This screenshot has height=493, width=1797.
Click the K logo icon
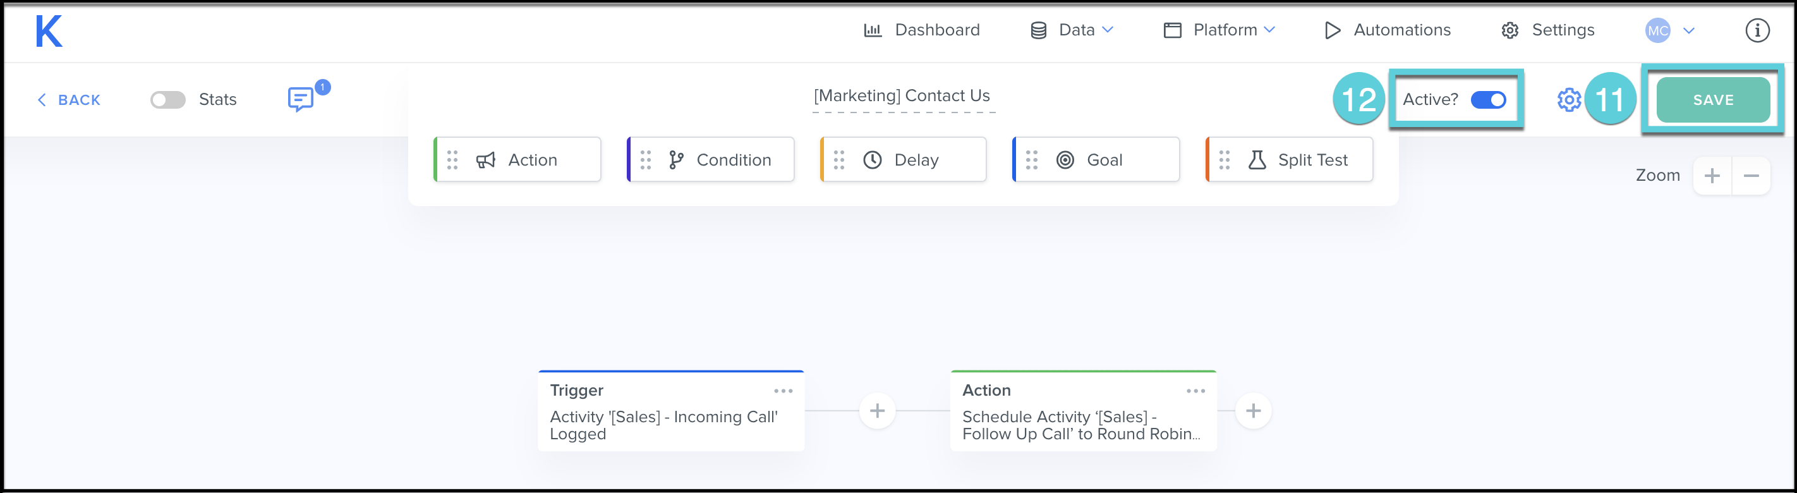click(49, 32)
